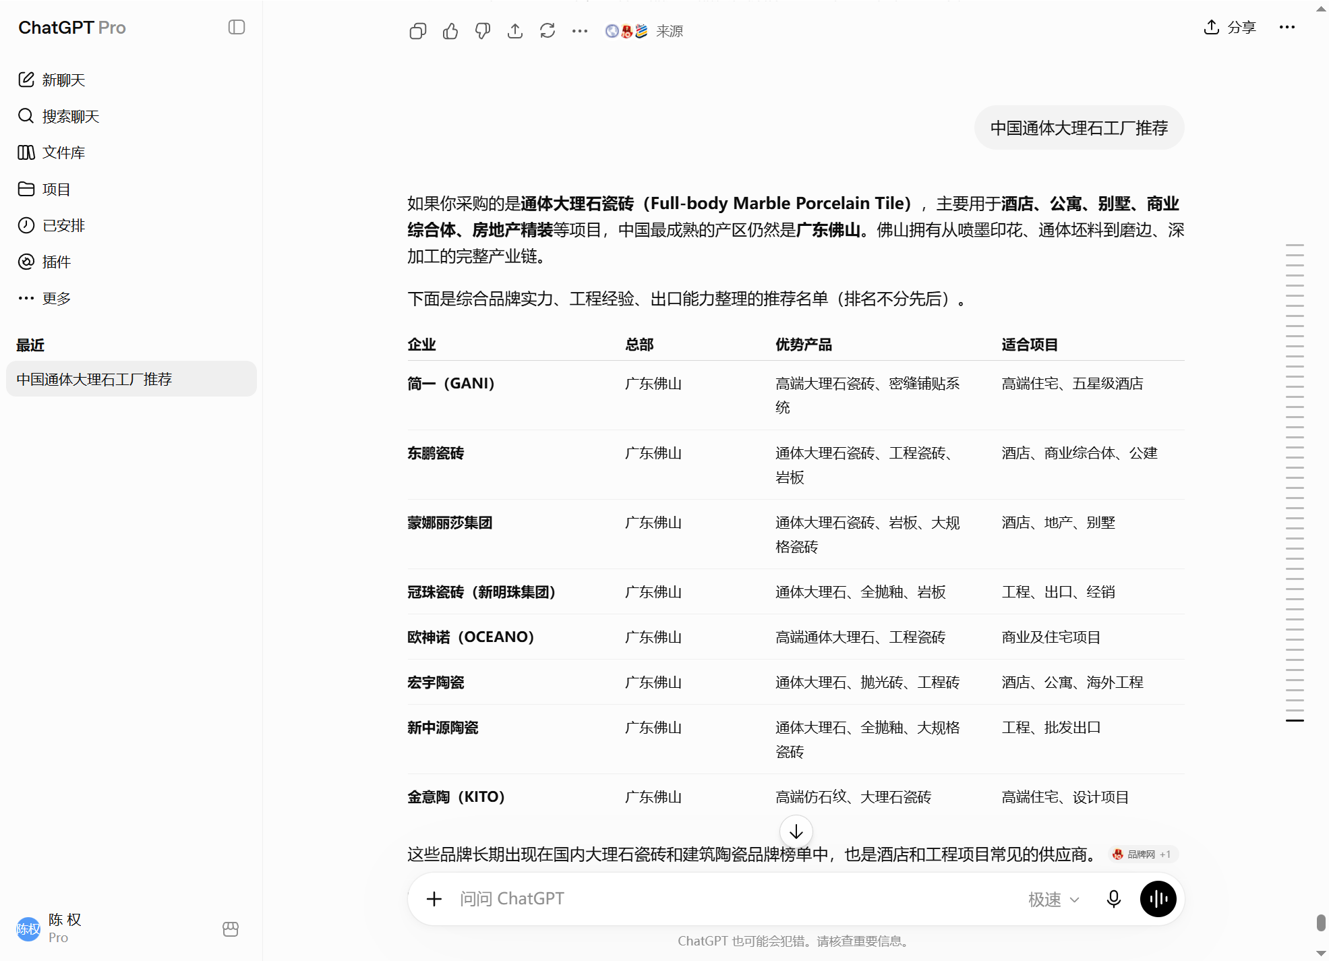The image size is (1329, 961).
Task: Open the 品牌网 +1 citation chip
Action: [x=1144, y=854]
